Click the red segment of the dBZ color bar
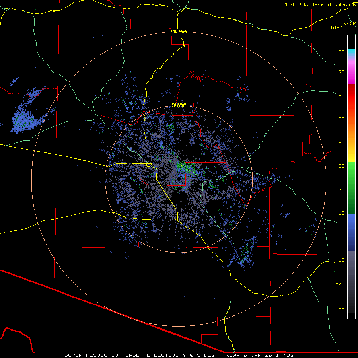The width and height of the screenshot is (358, 358). 351,96
